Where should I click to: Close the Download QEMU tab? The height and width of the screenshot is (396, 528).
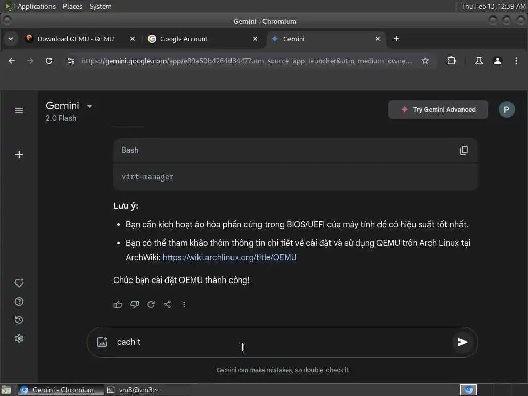coord(133,39)
